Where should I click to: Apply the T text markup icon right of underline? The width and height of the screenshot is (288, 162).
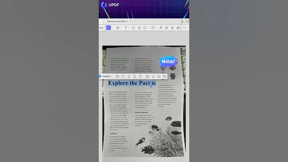135,77
